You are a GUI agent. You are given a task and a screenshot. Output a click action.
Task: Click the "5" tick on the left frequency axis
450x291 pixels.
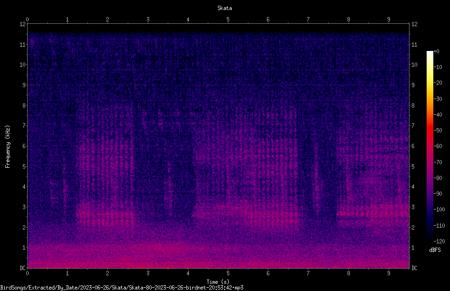click(24, 166)
